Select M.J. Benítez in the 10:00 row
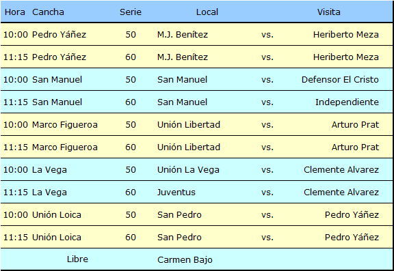Screen dimensions: 394x271 [x=183, y=34]
